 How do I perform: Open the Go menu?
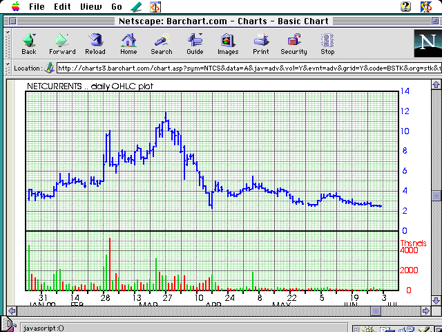click(x=117, y=7)
